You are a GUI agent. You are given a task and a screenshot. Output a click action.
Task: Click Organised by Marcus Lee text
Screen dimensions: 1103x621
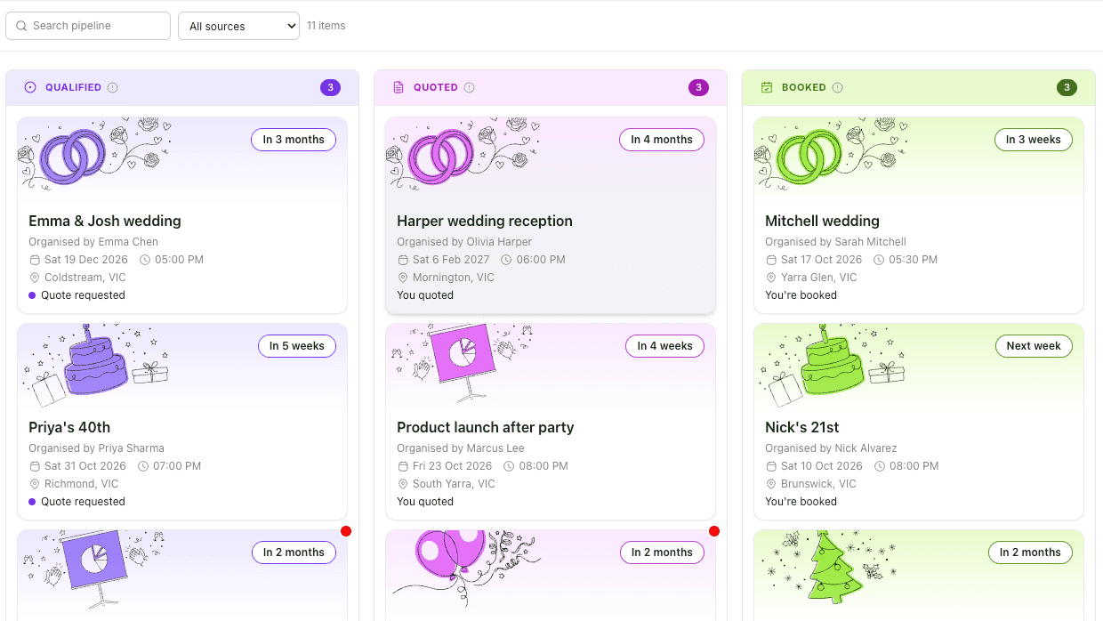click(x=461, y=448)
